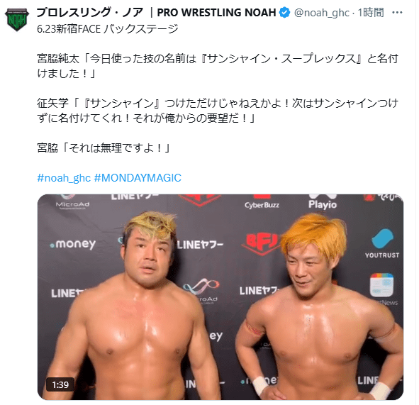Open the @noah_ghc handle link

321,13
